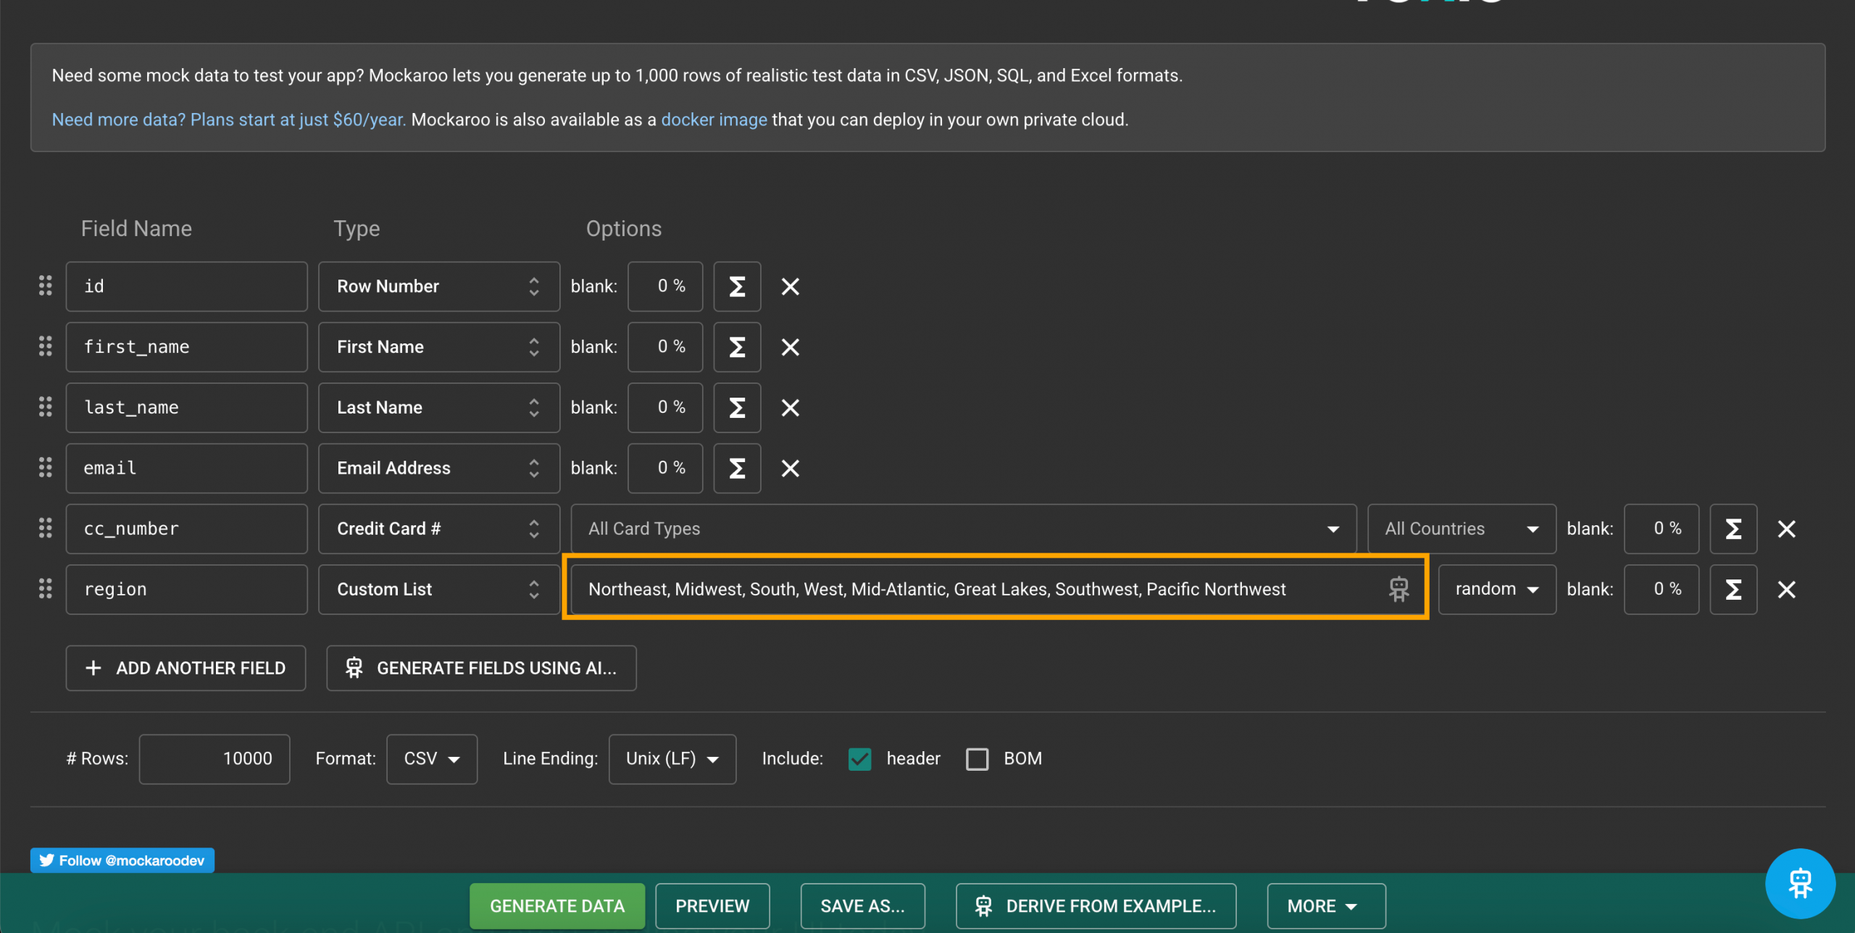Click GENERATE FIELDS USING AI... button
1855x933 pixels.
[481, 668]
